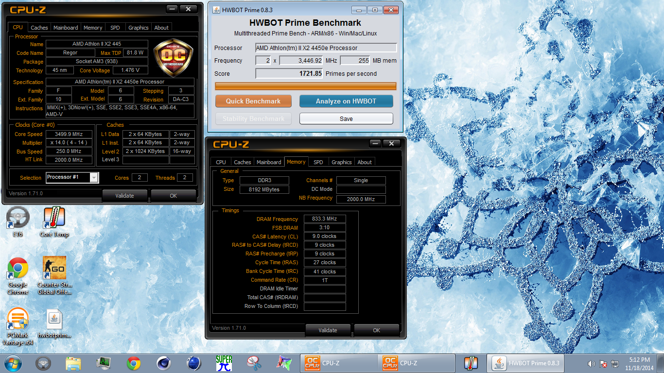Open the Snipping Tool scissors taskbar icon
The image size is (664, 373).
pyautogui.click(x=254, y=363)
